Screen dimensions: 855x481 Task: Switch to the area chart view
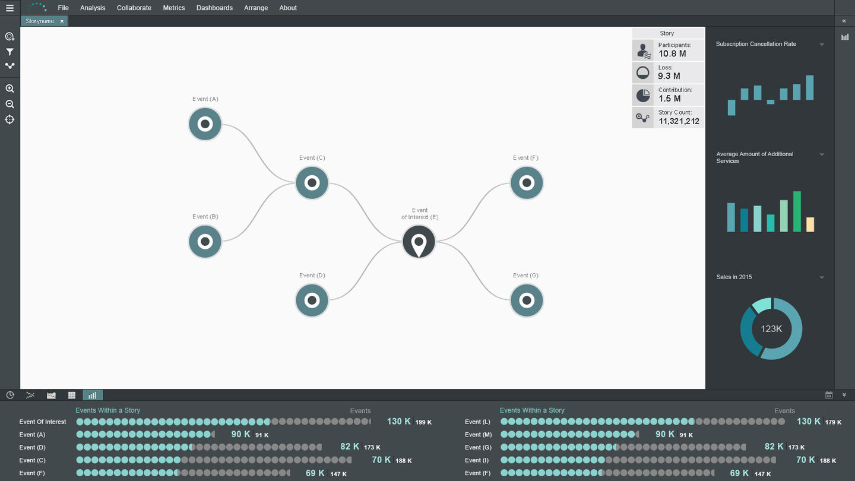coord(51,395)
